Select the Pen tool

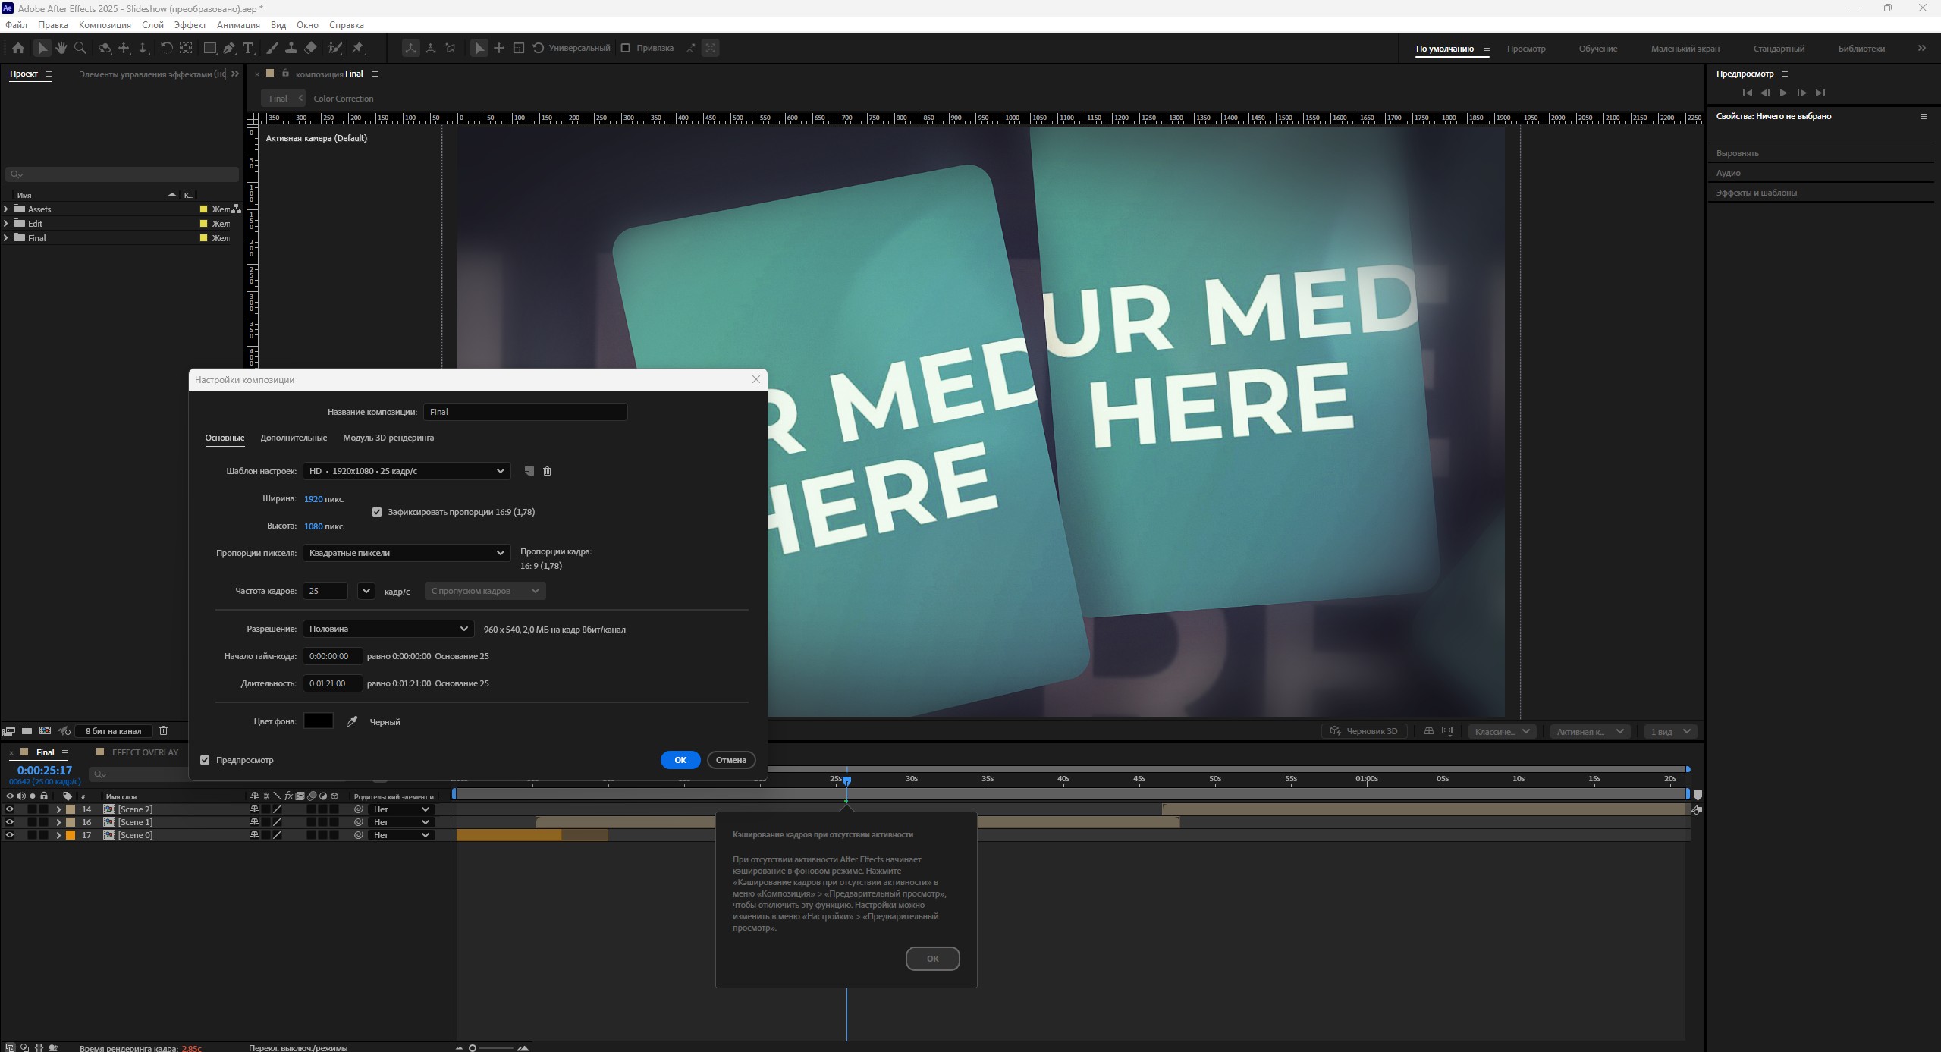(x=228, y=48)
